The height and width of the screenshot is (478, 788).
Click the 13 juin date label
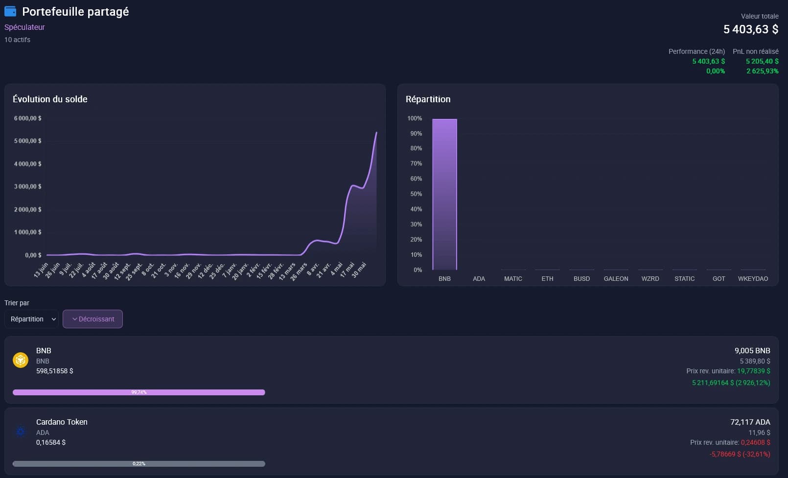(41, 270)
